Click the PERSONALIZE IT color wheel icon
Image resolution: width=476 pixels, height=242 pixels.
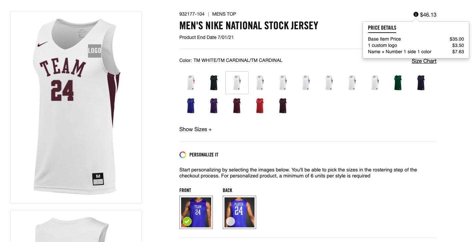pyautogui.click(x=182, y=154)
